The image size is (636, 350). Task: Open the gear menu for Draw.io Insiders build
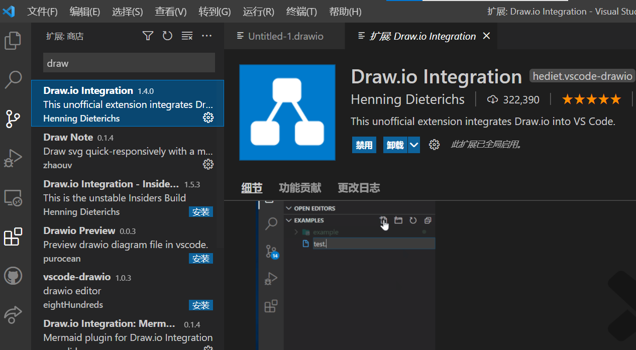tap(208, 211)
